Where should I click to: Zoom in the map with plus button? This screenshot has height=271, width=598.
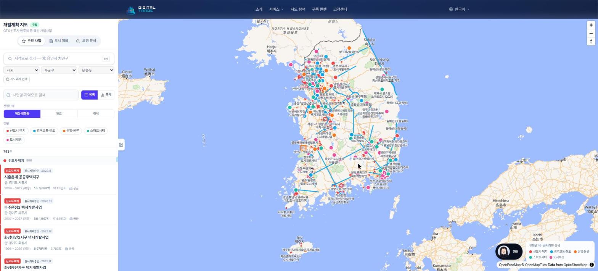click(591, 25)
